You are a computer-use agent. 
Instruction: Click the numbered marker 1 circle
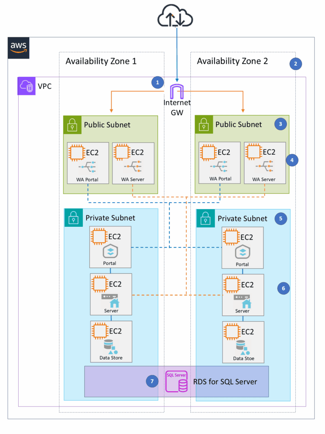click(x=157, y=82)
